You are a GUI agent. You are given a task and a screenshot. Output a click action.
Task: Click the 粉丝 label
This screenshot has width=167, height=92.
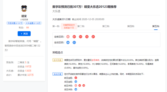click(x=22, y=28)
